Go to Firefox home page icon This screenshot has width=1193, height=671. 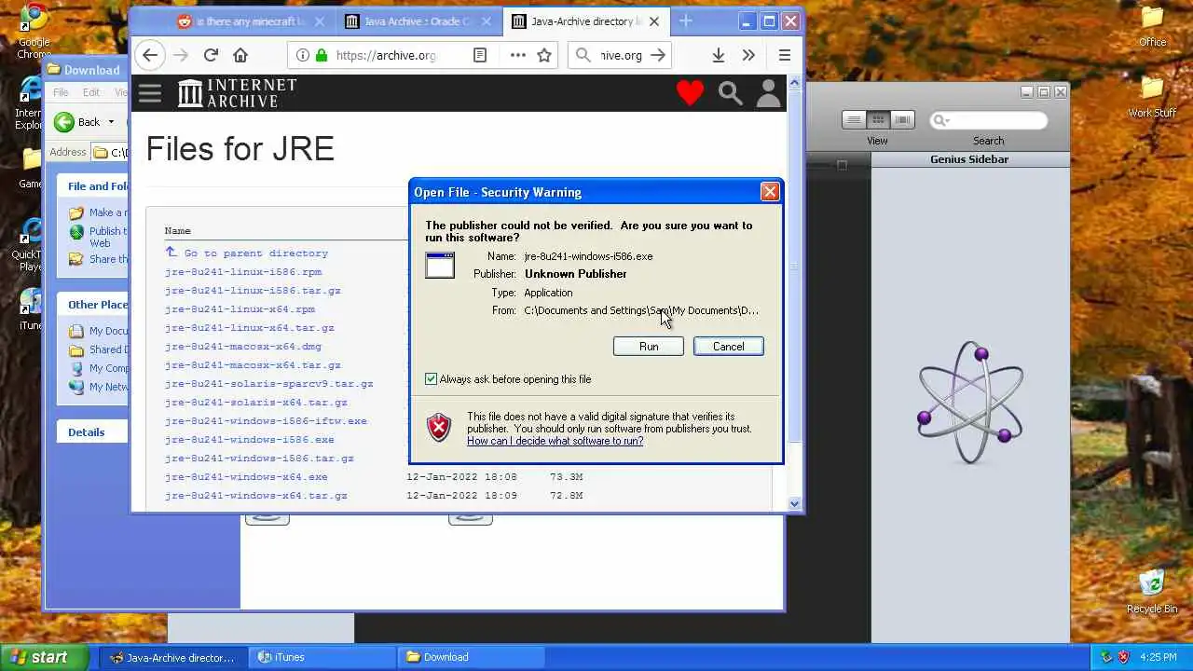tap(240, 55)
